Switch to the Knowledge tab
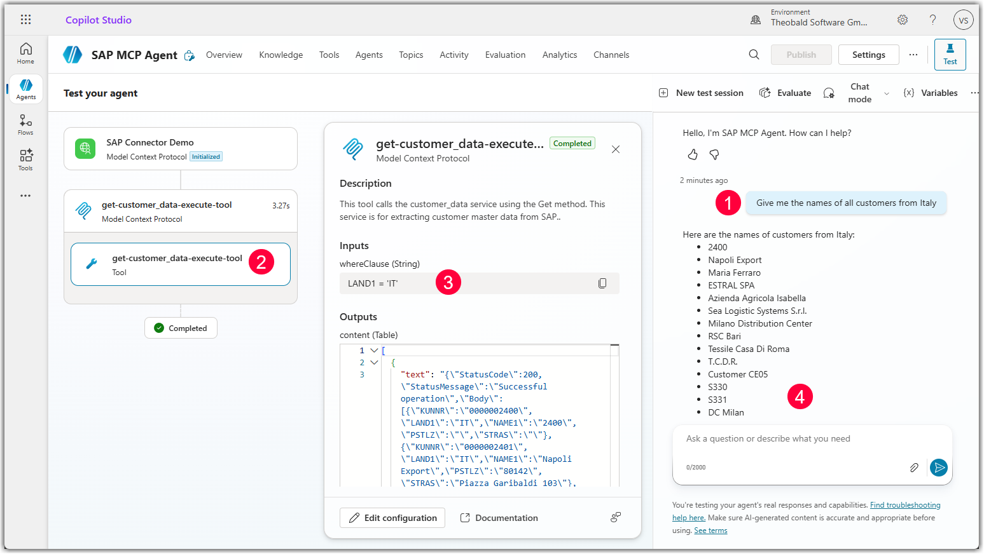This screenshot has width=984, height=554. point(281,55)
